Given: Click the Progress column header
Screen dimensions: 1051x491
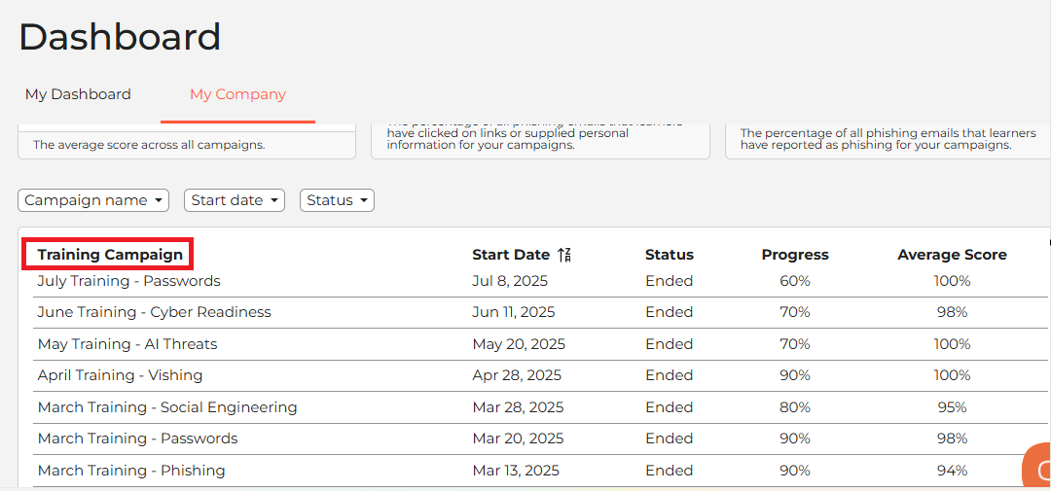Looking at the screenshot, I should 795,255.
